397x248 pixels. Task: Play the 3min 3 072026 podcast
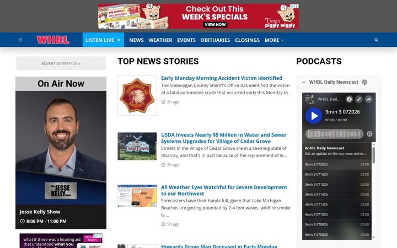(314, 116)
